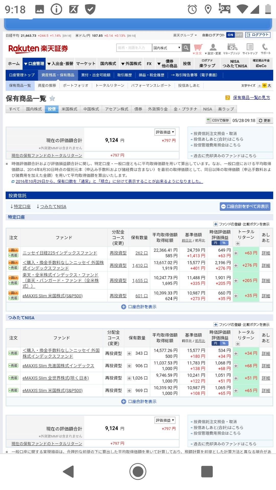The height and width of the screenshot is (490, 276).
Task: Select the large 大 font size icon
Action: [x=269, y=85]
